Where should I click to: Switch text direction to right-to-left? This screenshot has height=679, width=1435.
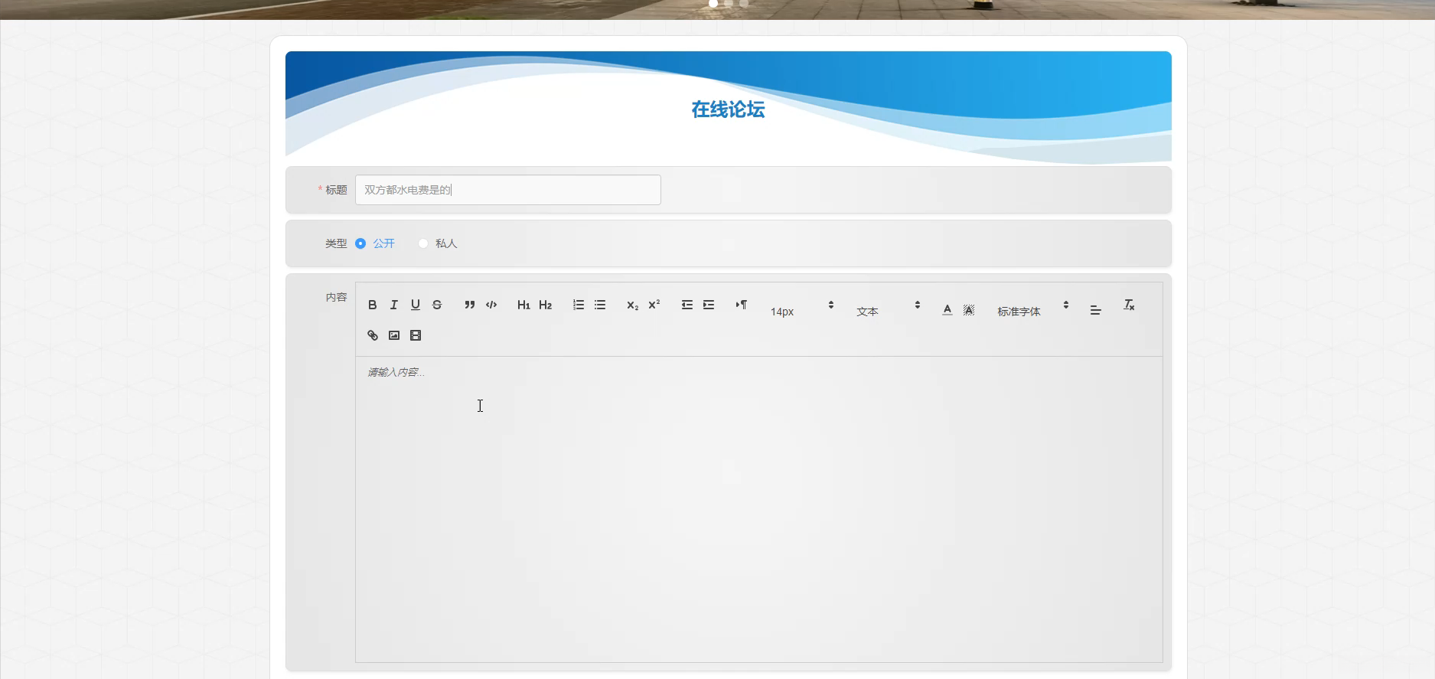(742, 305)
